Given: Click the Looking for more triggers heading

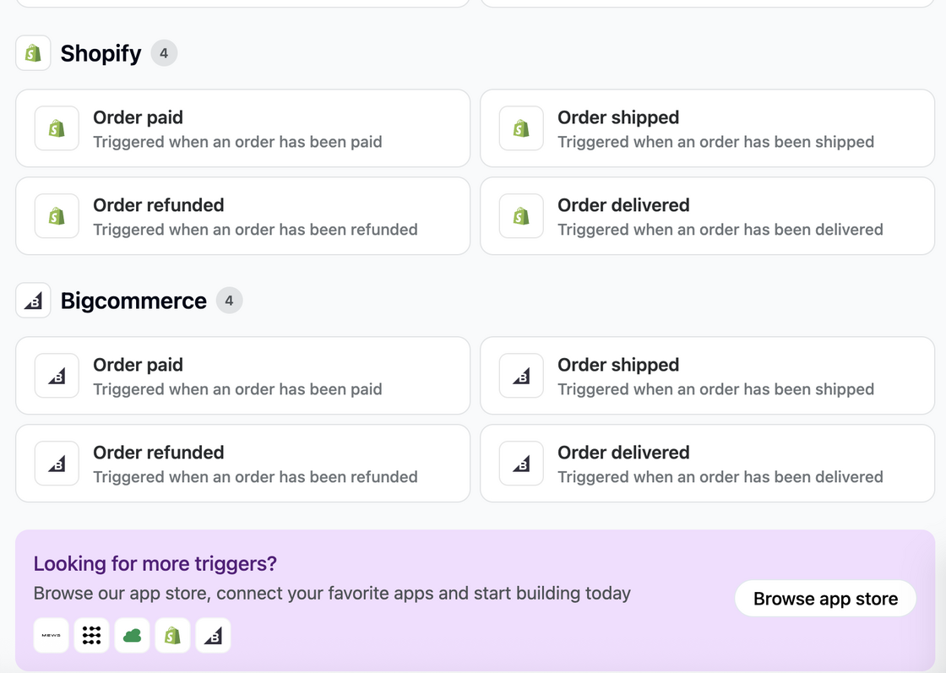Looking at the screenshot, I should point(155,563).
